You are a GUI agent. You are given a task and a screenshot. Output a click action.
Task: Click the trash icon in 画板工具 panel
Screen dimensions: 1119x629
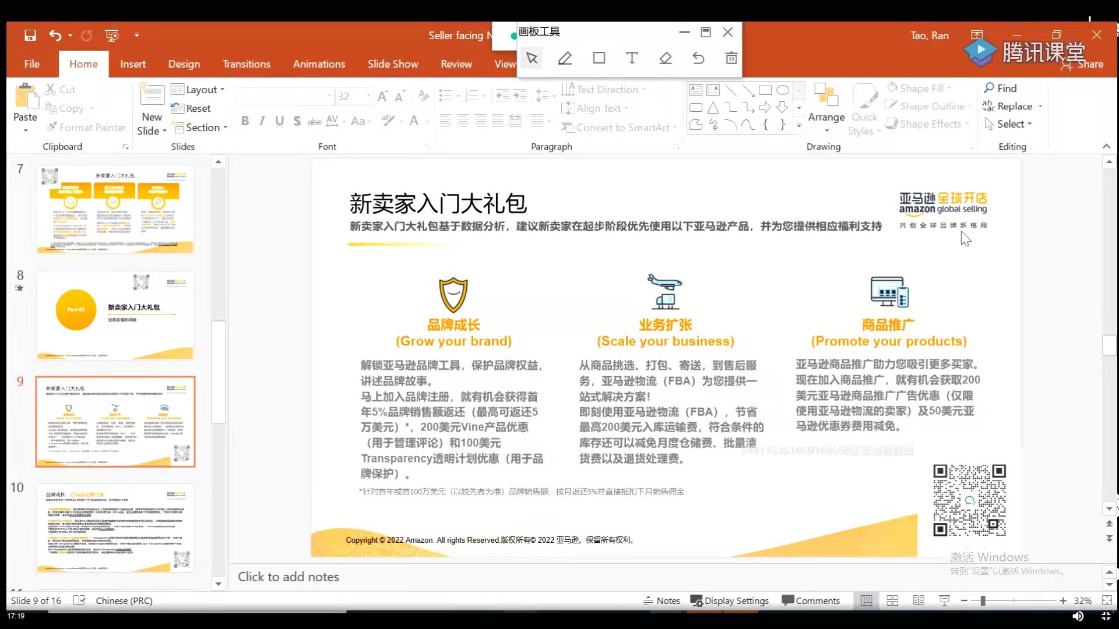730,58
